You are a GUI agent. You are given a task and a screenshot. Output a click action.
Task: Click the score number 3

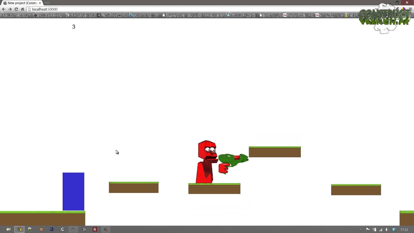point(74,27)
